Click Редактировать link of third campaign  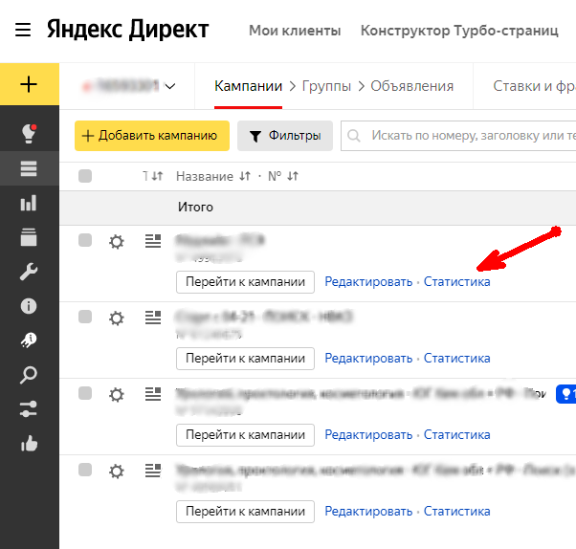coord(368,435)
